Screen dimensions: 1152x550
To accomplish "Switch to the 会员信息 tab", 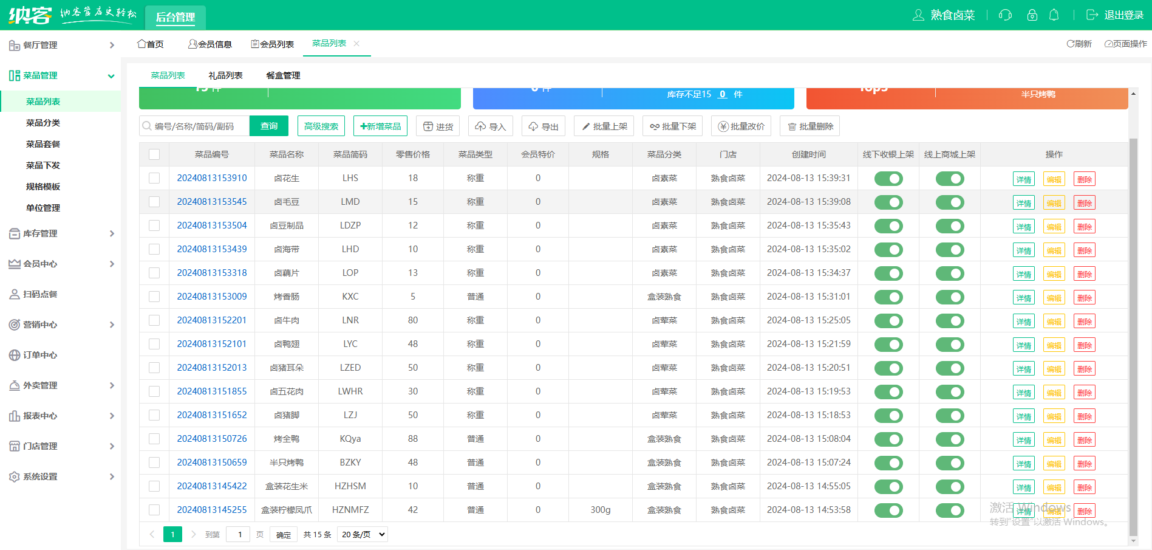I will (210, 44).
